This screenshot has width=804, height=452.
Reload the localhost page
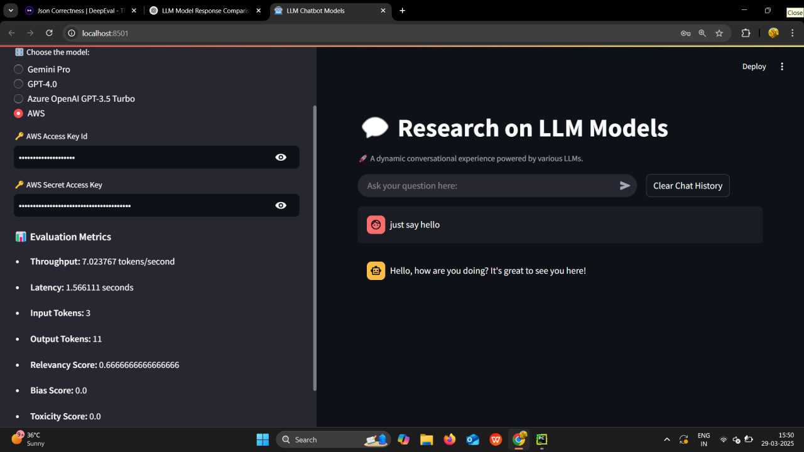[49, 33]
